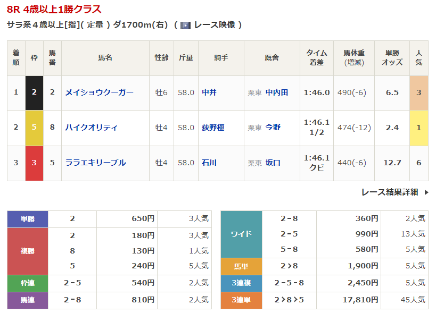Open trainer 坂口 profile
This screenshot has height=313, width=436.
coord(273,163)
